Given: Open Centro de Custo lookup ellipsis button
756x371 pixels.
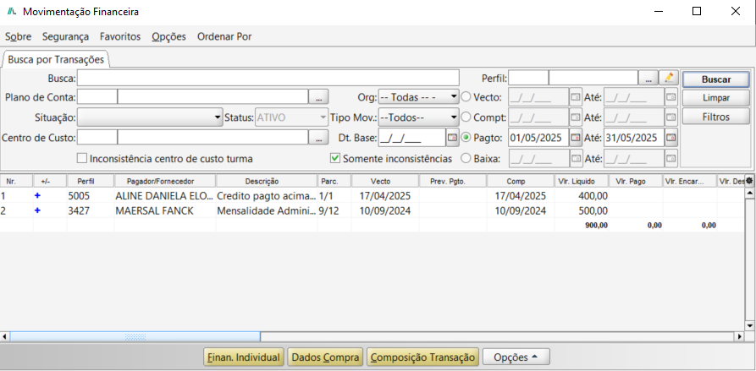Looking at the screenshot, I should point(318,138).
